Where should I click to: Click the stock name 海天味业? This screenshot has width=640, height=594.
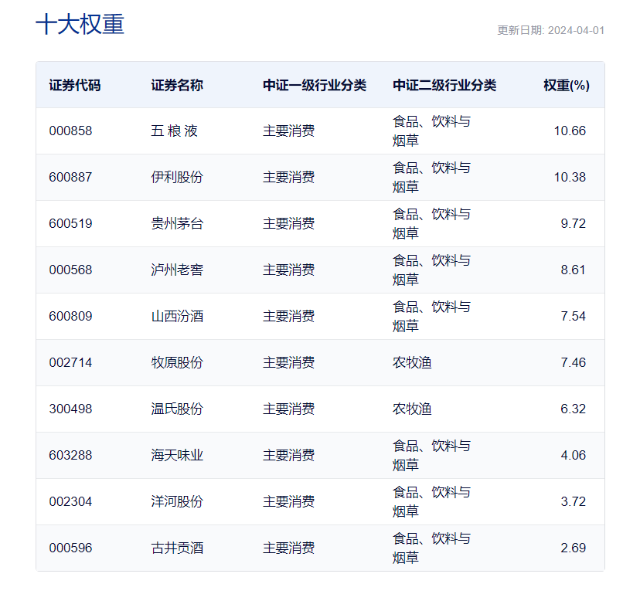[177, 455]
